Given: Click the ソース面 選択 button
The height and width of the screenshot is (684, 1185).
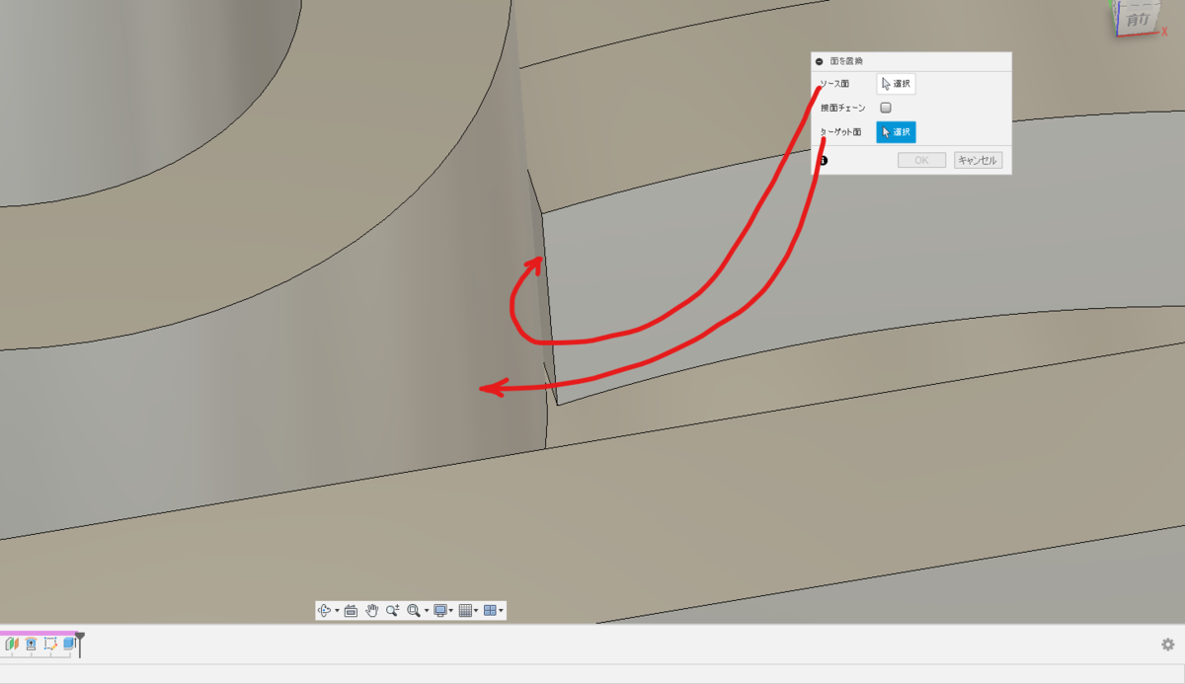Looking at the screenshot, I should point(896,84).
